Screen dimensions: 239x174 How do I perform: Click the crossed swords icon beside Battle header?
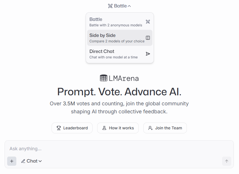pos(110,6)
